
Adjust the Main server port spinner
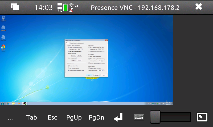tap(83, 49)
